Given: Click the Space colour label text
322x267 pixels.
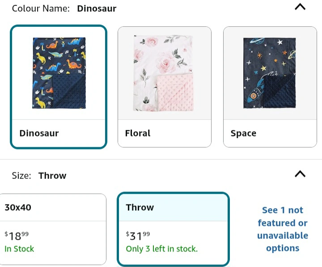Looking at the screenshot, I should coord(243,133).
